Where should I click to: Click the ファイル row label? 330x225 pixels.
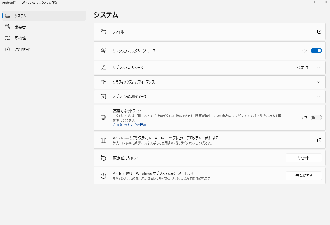click(118, 32)
